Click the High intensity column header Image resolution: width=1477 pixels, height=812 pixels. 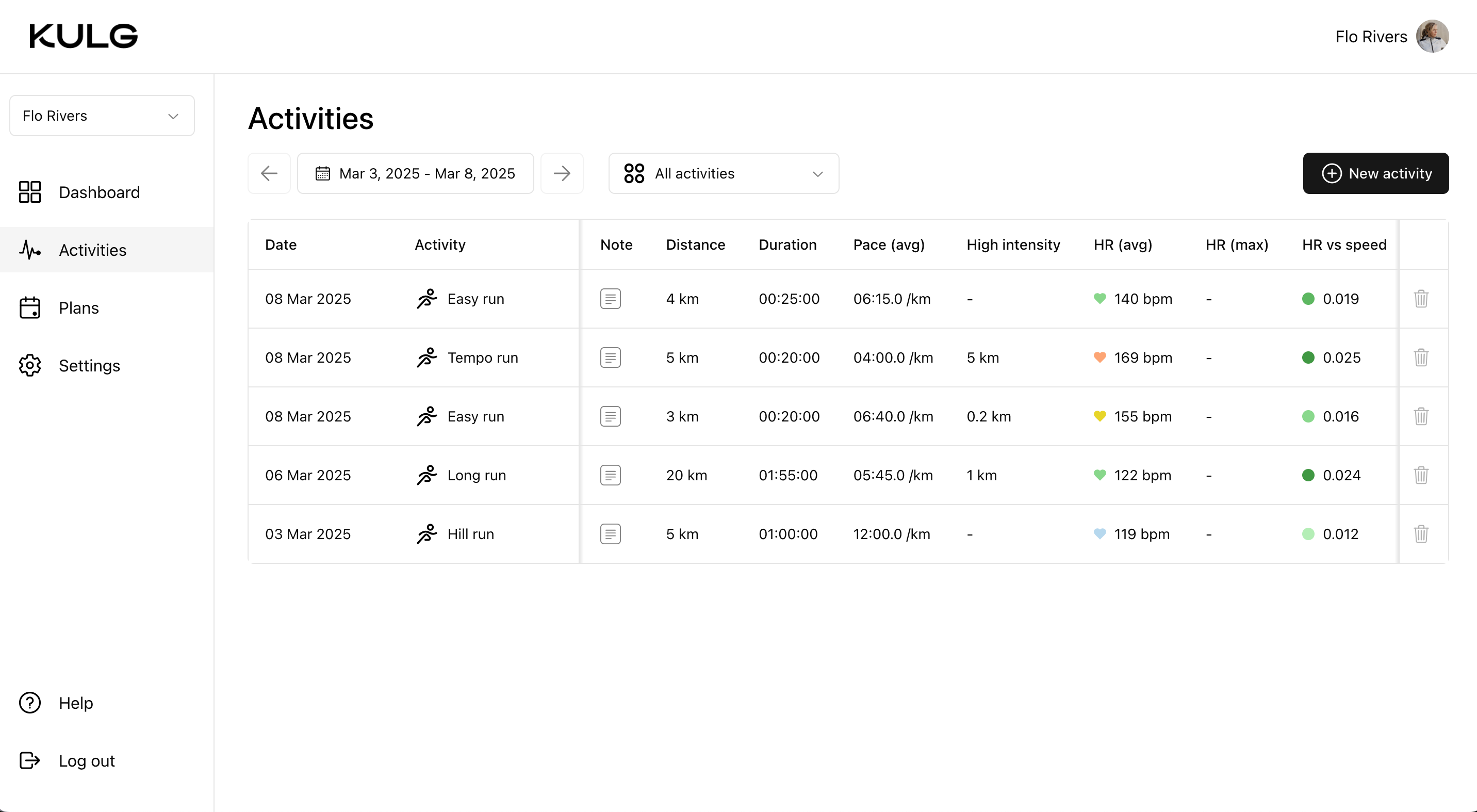[x=1013, y=245]
